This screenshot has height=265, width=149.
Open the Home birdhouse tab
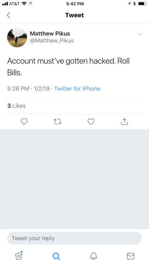(19, 255)
